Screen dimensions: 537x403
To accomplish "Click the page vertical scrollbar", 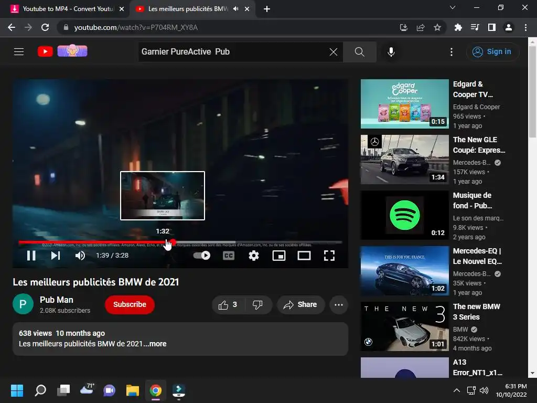I will pyautogui.click(x=532, y=91).
